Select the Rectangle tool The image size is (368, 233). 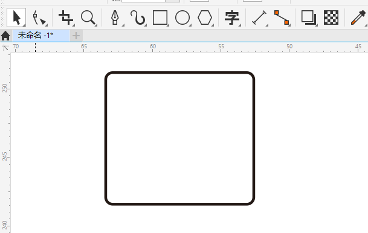[x=160, y=18]
